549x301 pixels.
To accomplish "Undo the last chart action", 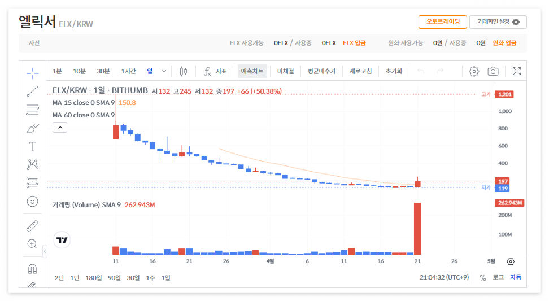I will click(421, 71).
